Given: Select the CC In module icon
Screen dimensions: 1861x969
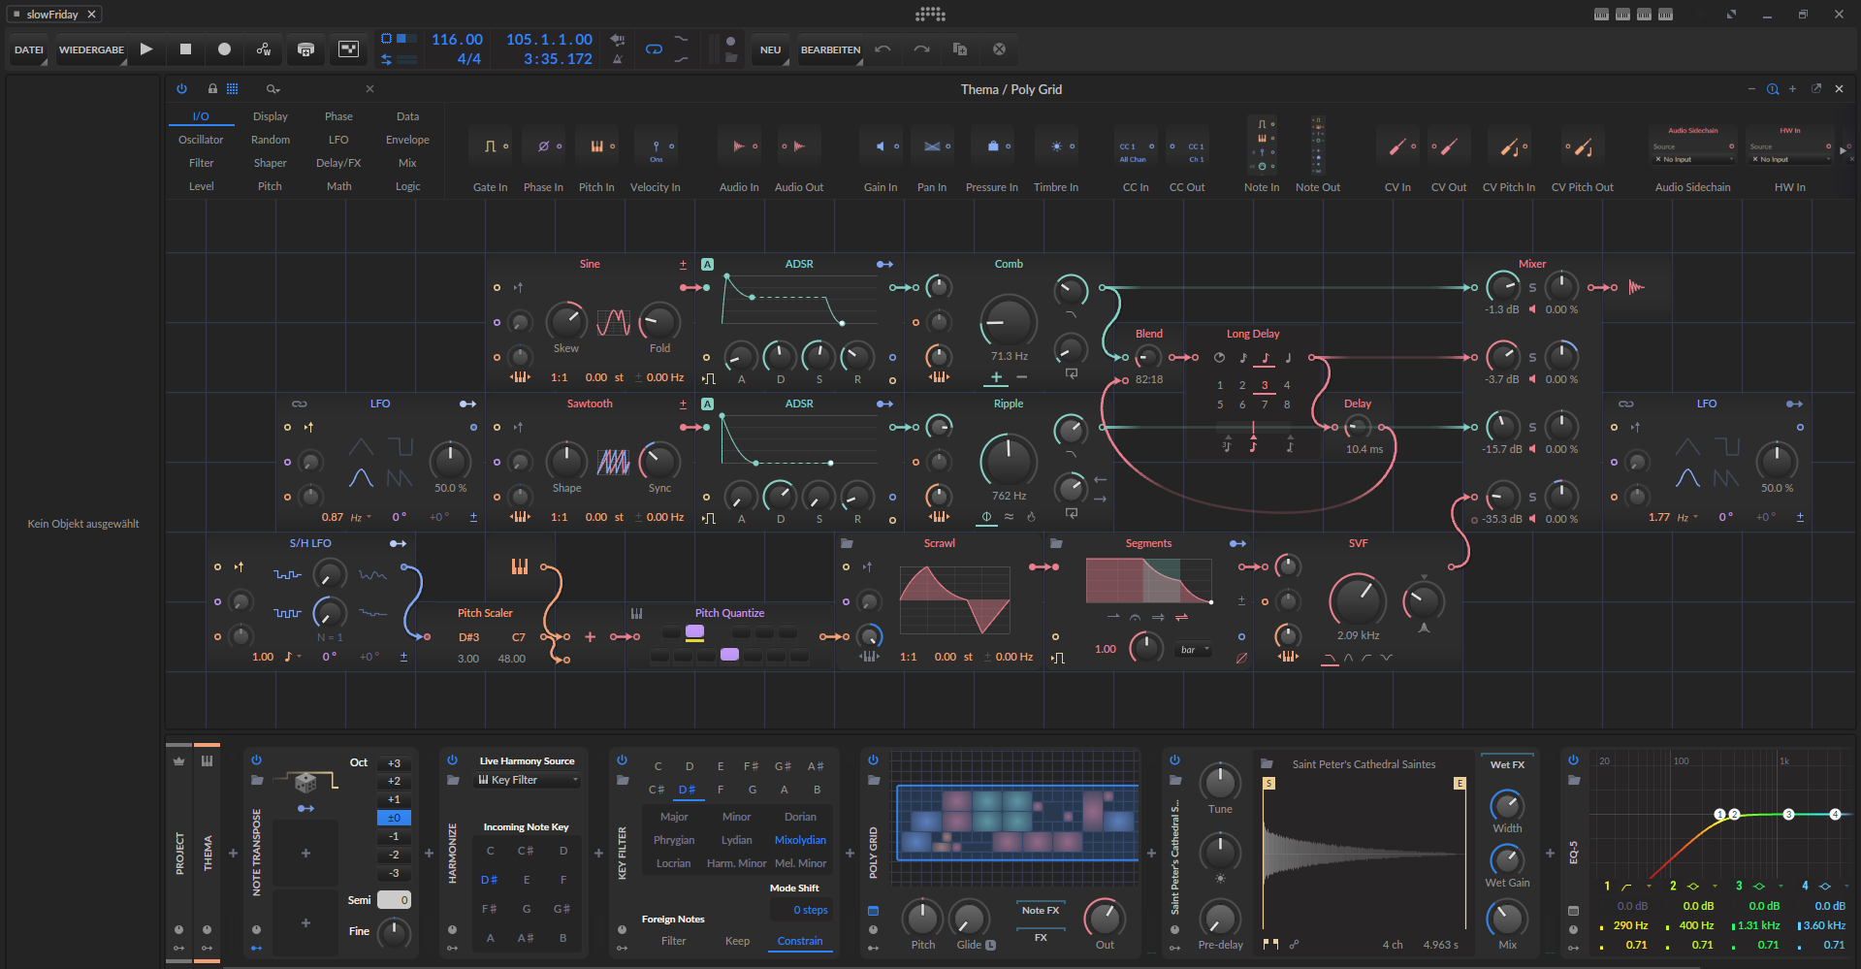Looking at the screenshot, I should coord(1136,146).
